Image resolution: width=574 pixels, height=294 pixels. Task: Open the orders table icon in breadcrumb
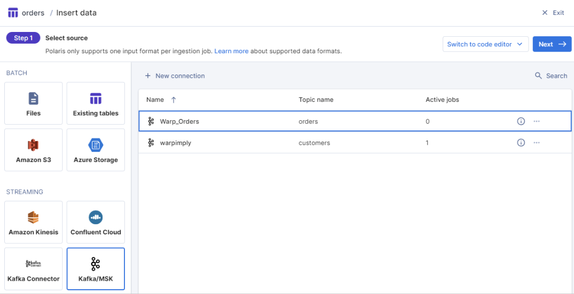[13, 13]
